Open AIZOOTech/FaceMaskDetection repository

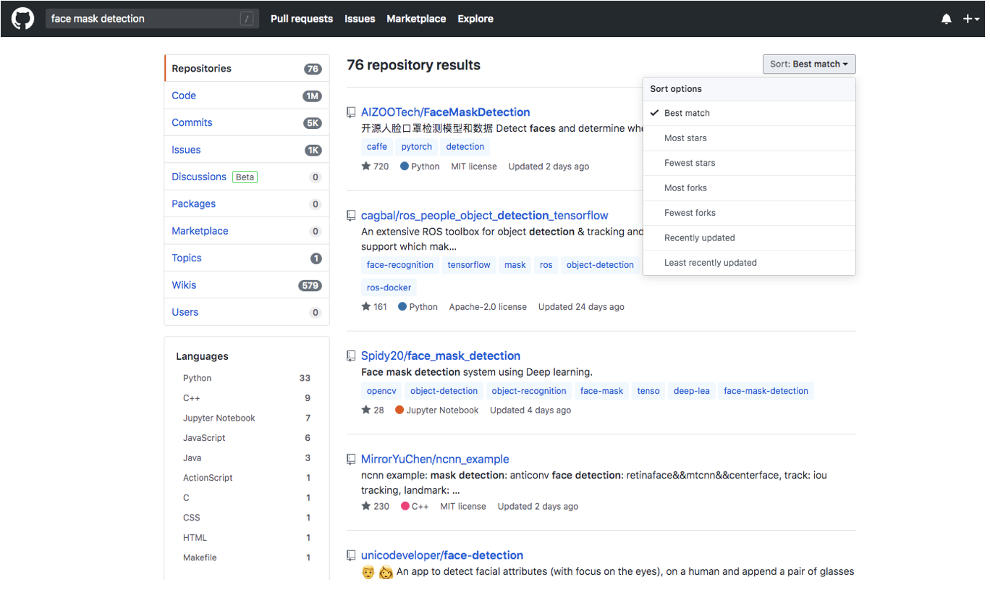tap(445, 112)
